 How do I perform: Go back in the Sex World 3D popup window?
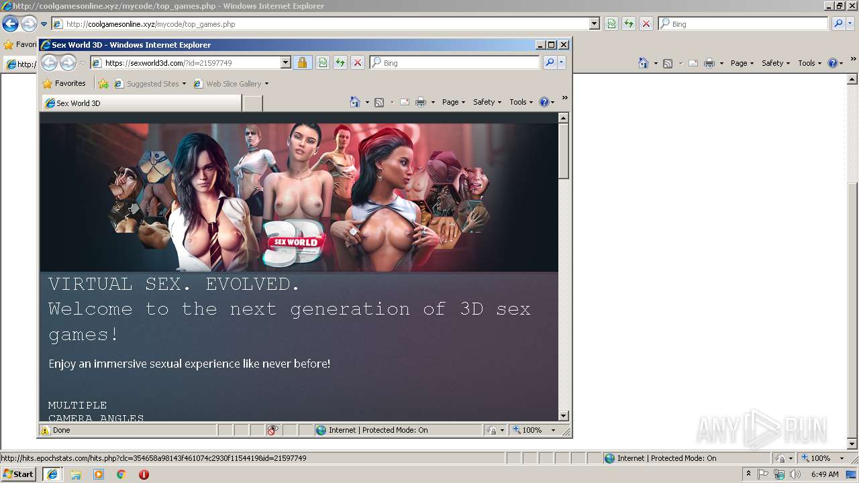coord(49,63)
